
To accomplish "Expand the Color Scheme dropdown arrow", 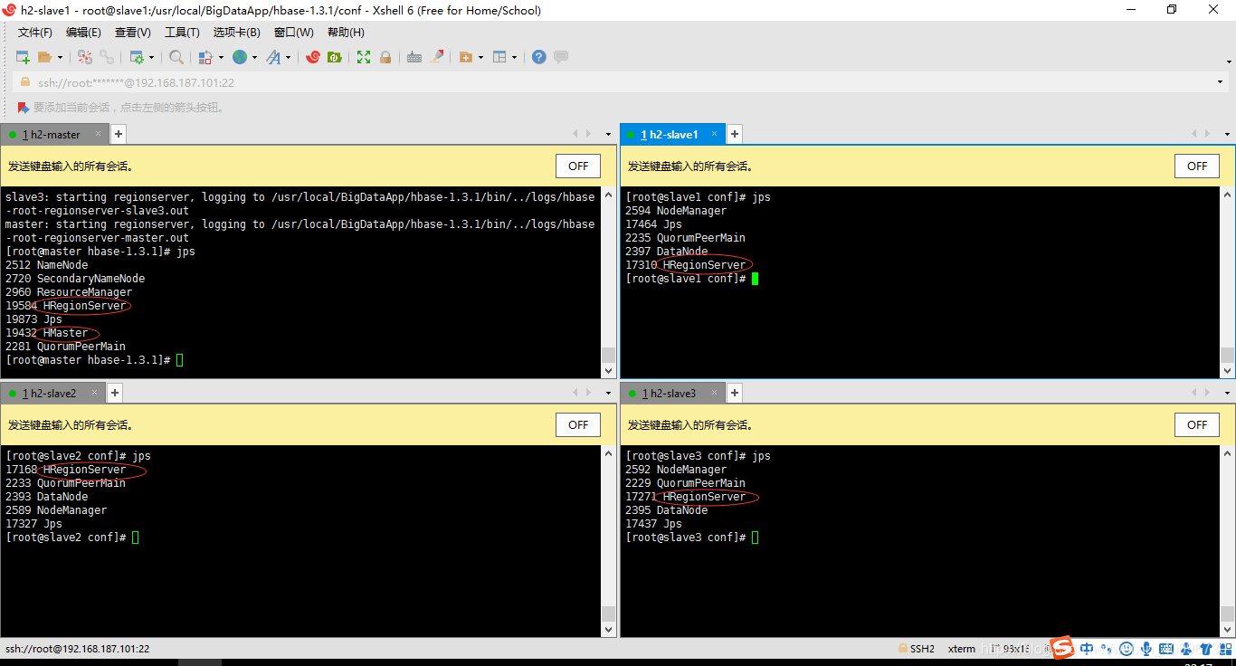I will click(x=220, y=58).
